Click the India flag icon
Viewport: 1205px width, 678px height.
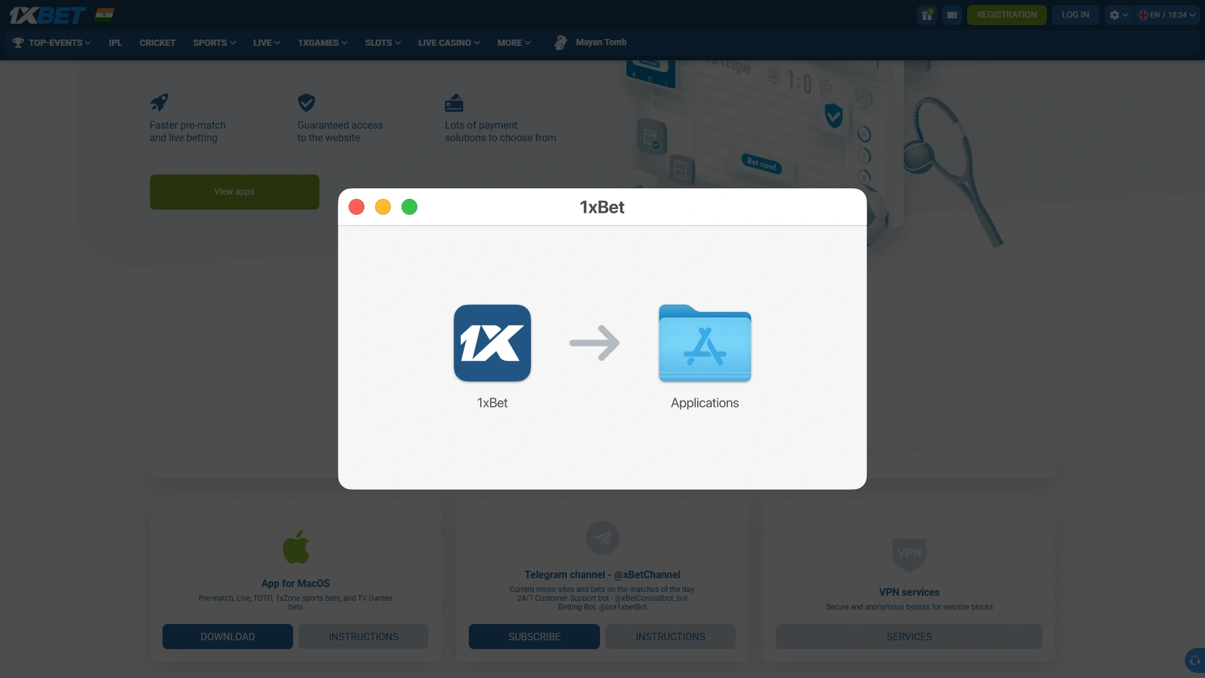(104, 15)
